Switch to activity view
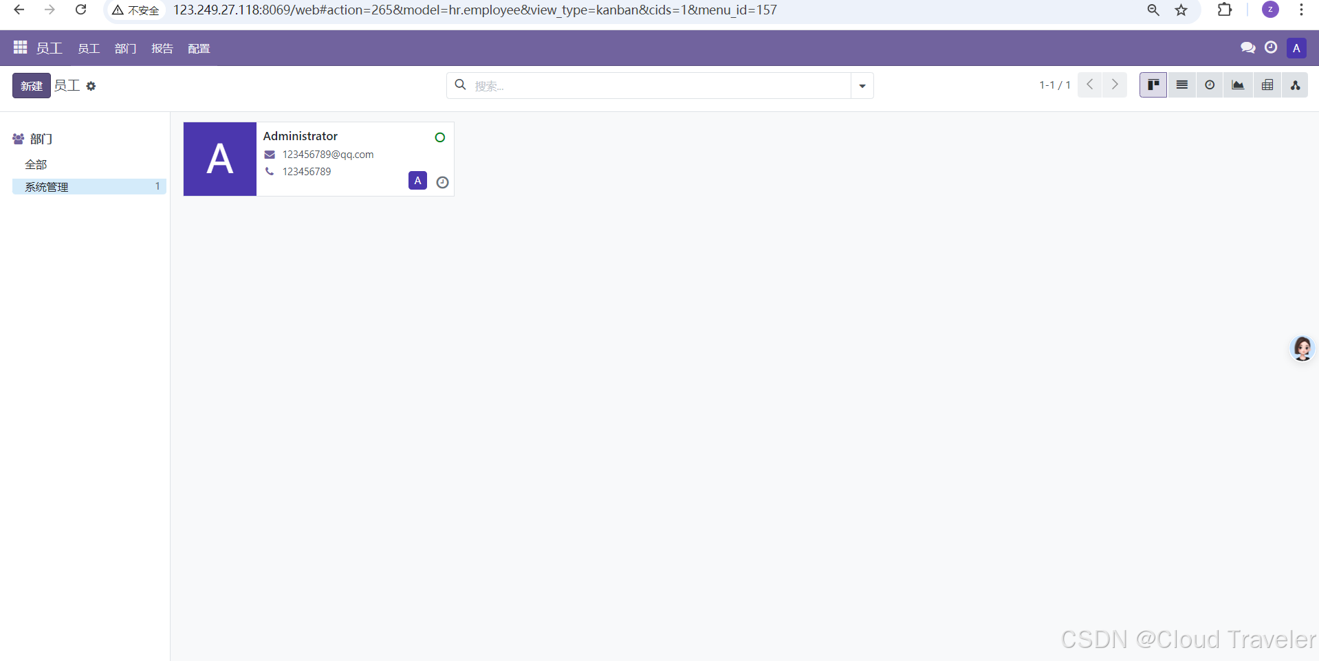The width and height of the screenshot is (1319, 661). tap(1210, 85)
